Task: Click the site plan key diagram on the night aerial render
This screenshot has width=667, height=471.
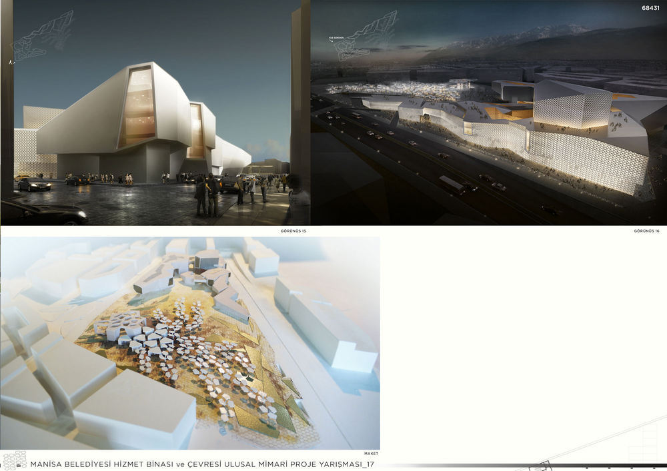Action: pyautogui.click(x=367, y=36)
